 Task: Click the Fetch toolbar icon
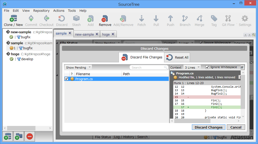click(x=141, y=19)
